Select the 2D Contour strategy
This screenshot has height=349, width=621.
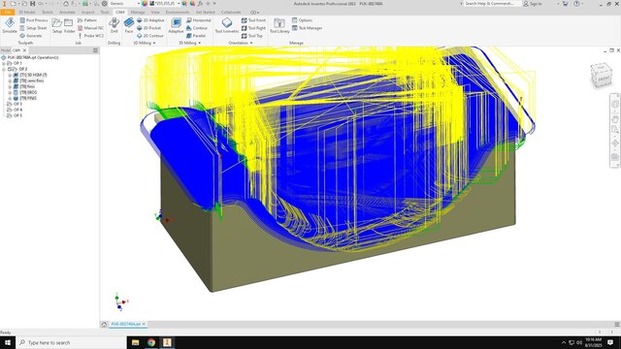coord(150,36)
